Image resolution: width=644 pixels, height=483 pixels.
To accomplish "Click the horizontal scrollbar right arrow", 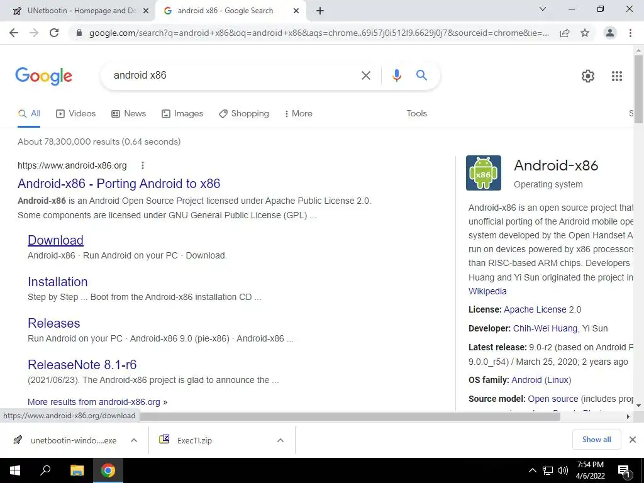I will tap(628, 416).
